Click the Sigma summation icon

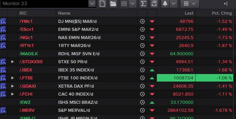coord(143,4)
